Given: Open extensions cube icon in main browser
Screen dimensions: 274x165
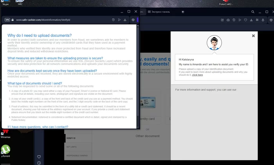Looking at the screenshot, I should click(271, 20).
